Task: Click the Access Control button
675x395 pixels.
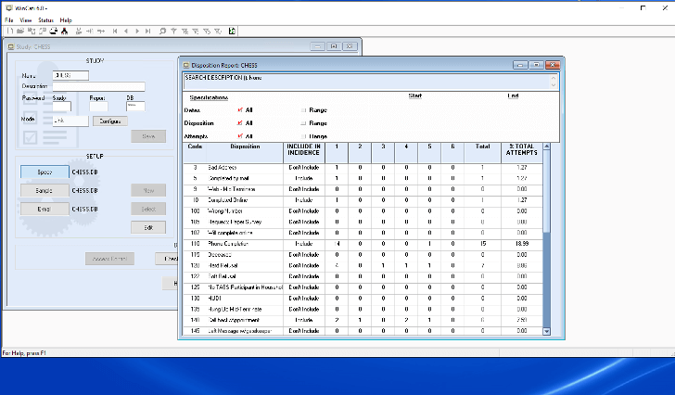Action: 109,259
